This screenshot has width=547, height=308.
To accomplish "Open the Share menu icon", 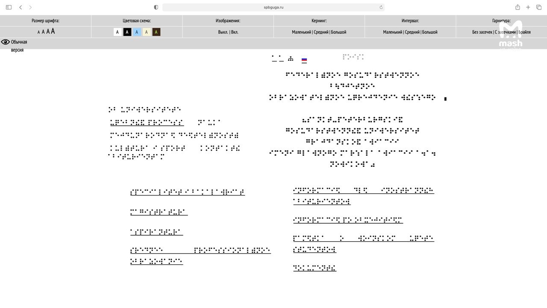I will [x=518, y=7].
